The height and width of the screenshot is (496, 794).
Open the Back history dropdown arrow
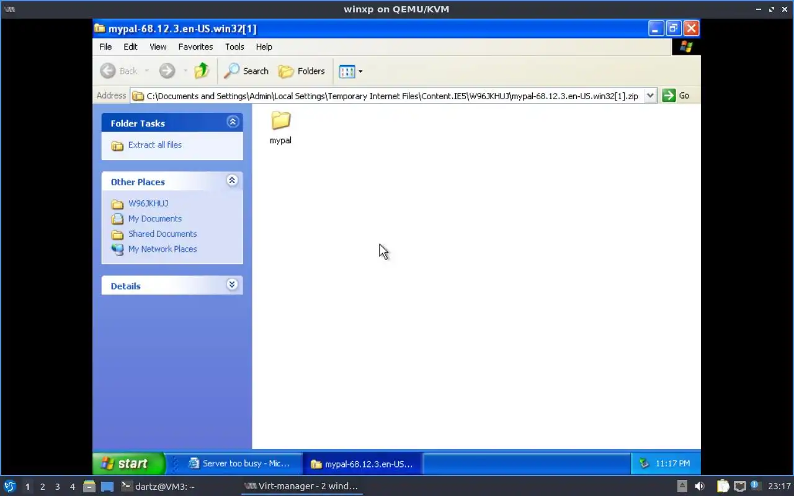147,71
